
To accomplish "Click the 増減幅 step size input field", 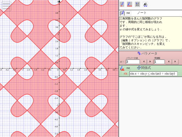I will click(x=159, y=62).
